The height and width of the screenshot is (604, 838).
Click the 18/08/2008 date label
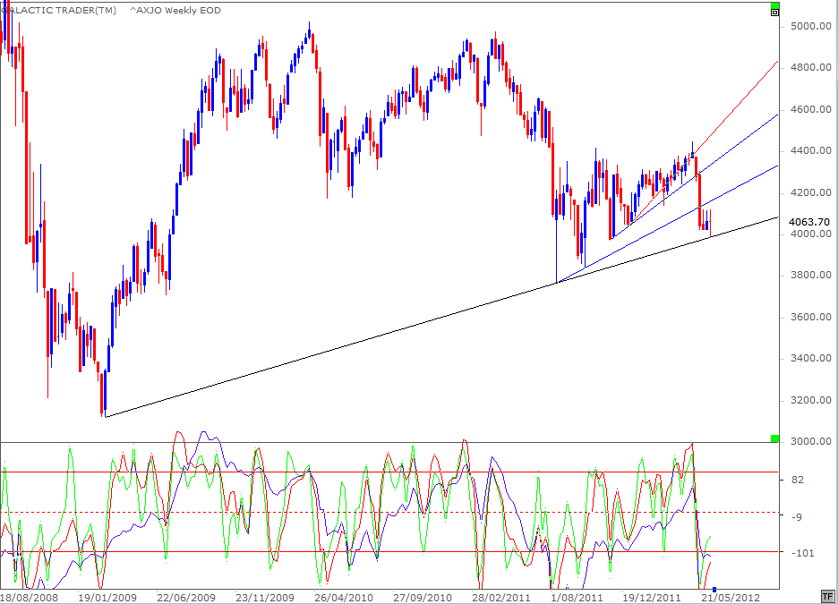pyautogui.click(x=29, y=598)
